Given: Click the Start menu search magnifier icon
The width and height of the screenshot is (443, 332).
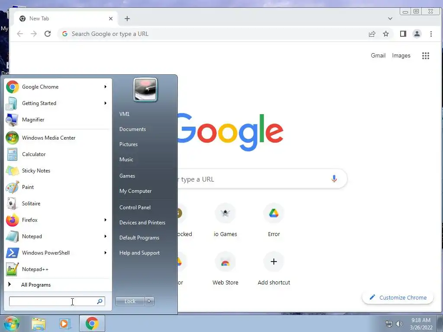Looking at the screenshot, I should point(100,301).
